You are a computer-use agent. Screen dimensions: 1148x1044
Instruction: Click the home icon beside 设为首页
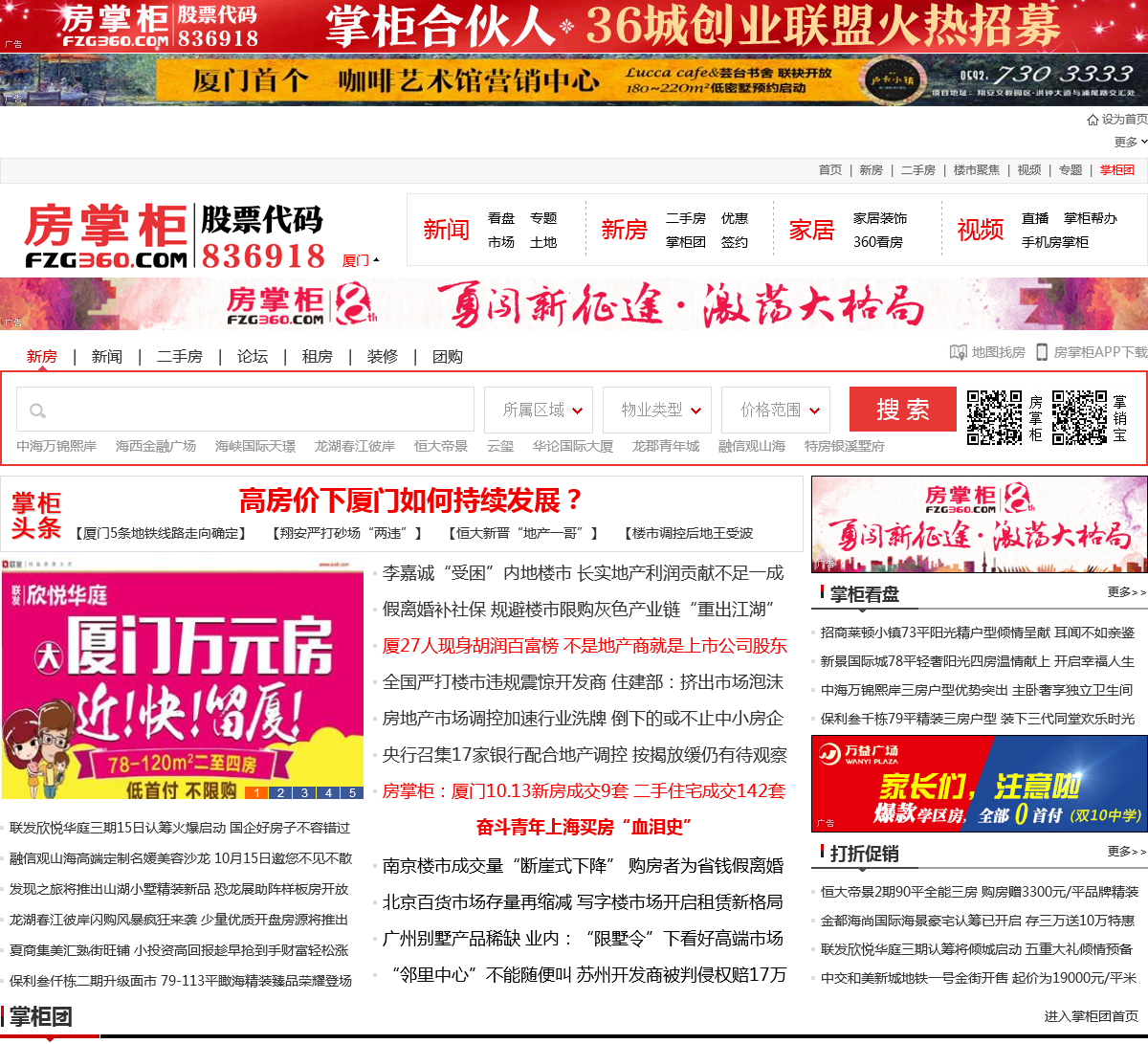(x=1093, y=120)
